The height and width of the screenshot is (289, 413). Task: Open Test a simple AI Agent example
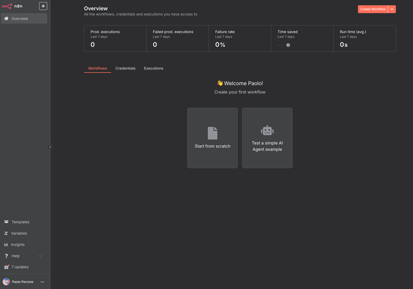coord(267,138)
